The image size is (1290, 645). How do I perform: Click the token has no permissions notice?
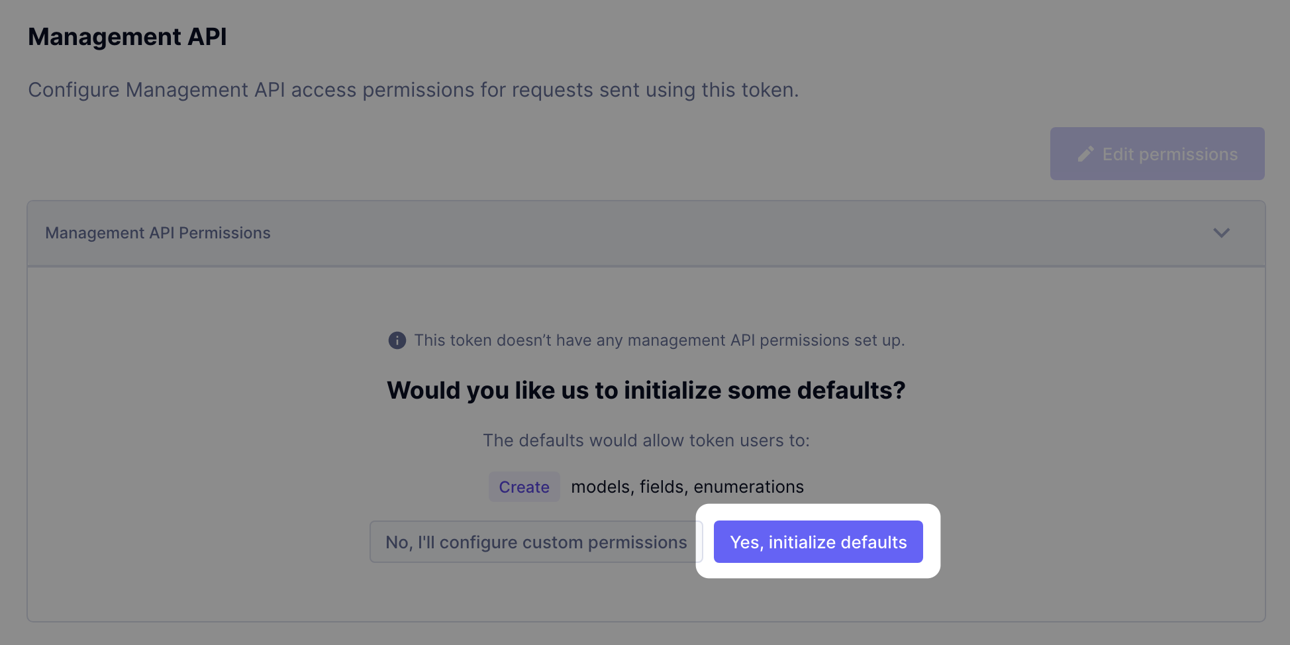659,340
